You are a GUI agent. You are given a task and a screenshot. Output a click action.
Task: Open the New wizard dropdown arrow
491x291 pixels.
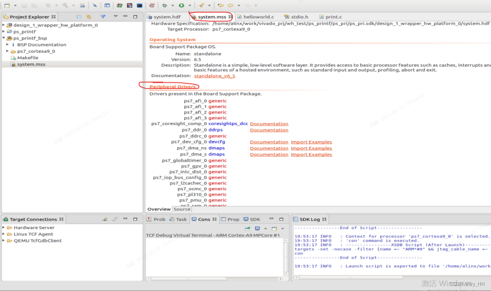[x=15, y=6]
